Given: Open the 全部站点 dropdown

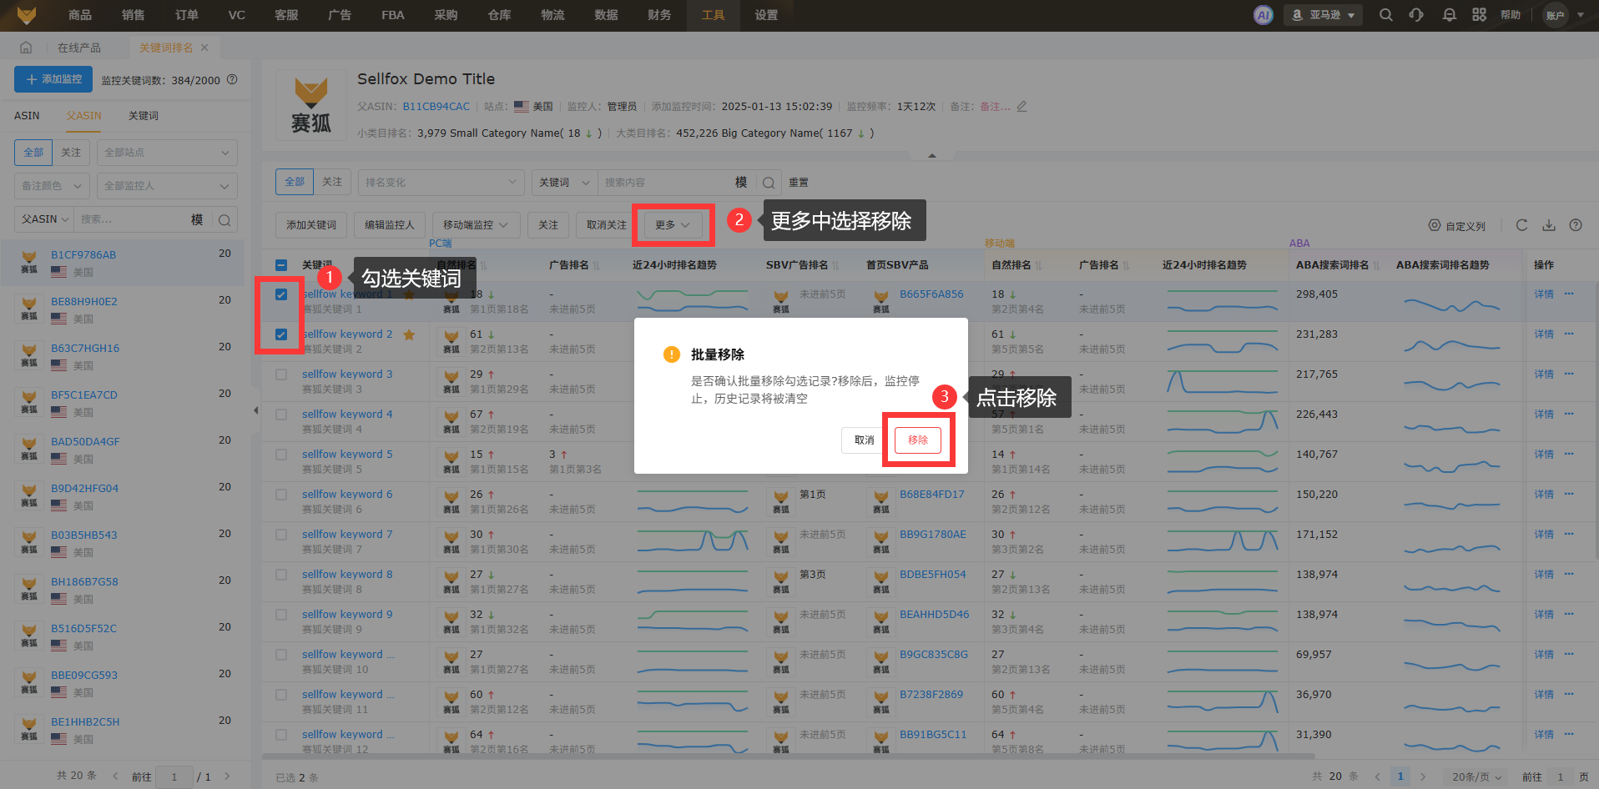Looking at the screenshot, I should tap(167, 153).
